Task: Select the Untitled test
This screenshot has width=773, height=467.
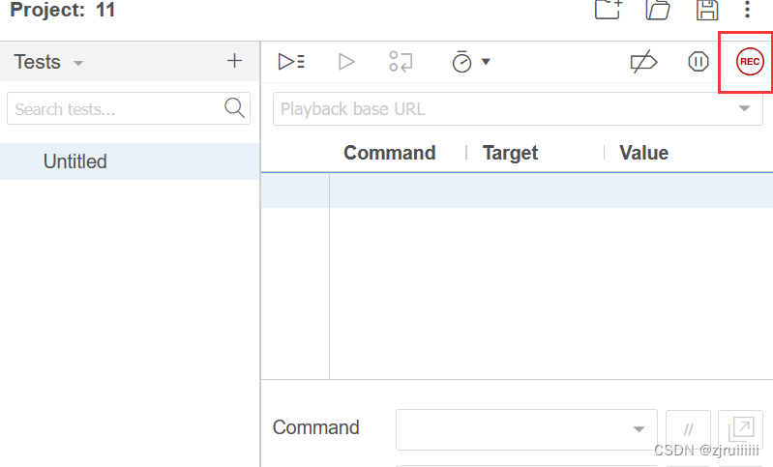Action: pyautogui.click(x=130, y=161)
